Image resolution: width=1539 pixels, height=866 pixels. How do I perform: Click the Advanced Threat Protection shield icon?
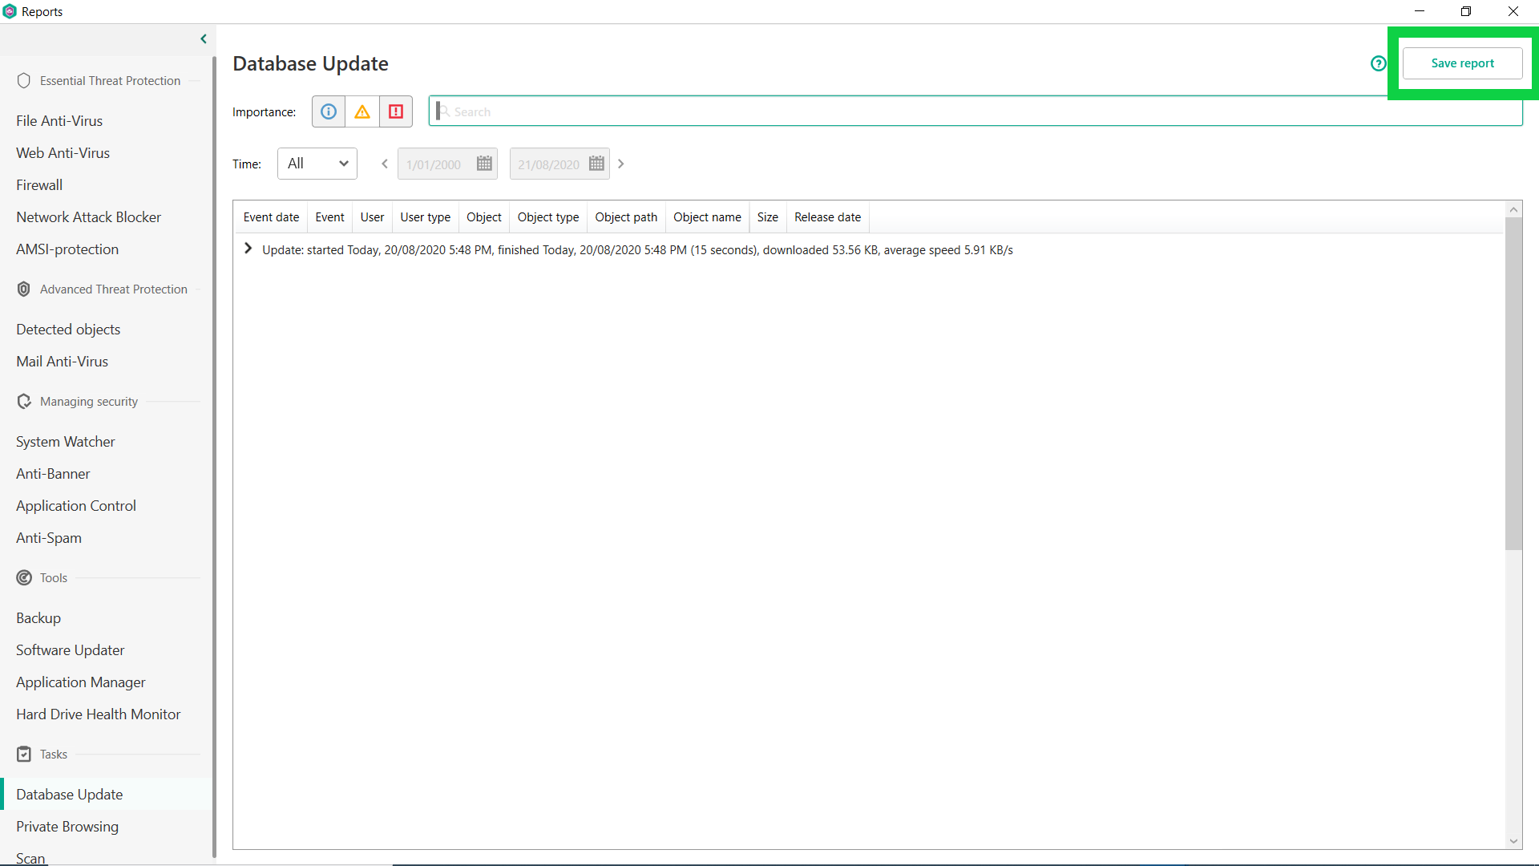pyautogui.click(x=24, y=289)
